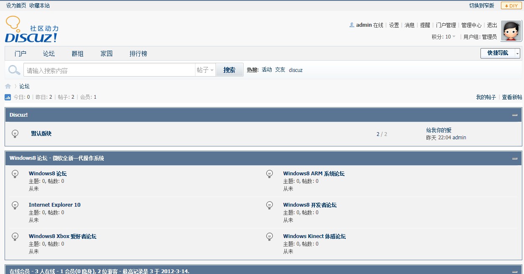Expand the 快捷导航 dropdown arrow

point(517,53)
